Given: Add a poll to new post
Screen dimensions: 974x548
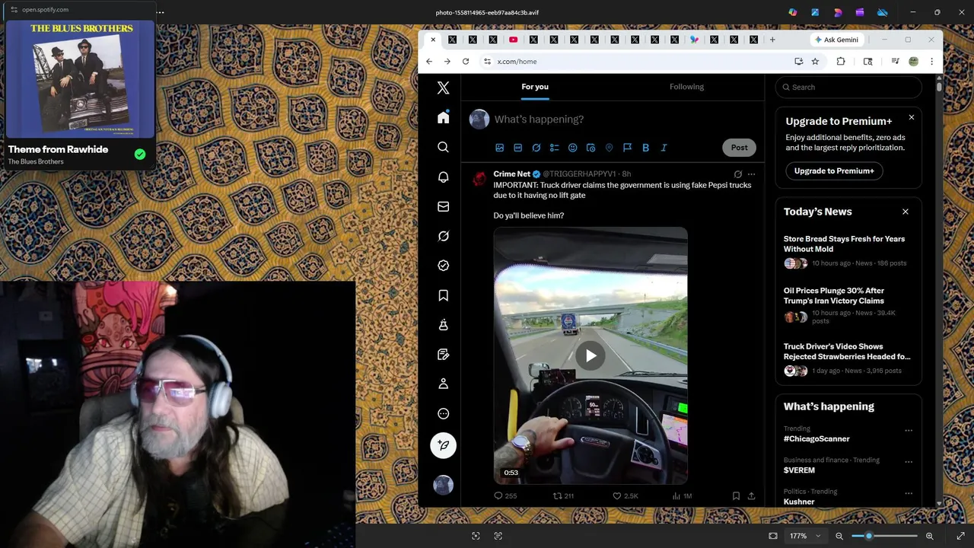Looking at the screenshot, I should (x=554, y=148).
